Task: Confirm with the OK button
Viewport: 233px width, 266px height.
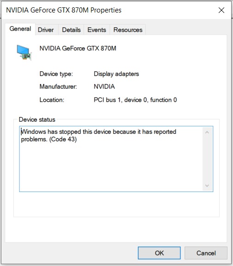Action: [x=159, y=253]
